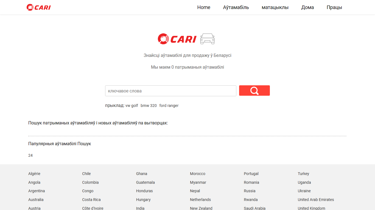
Task: Click the CARI logo in the header
Action: (x=39, y=7)
